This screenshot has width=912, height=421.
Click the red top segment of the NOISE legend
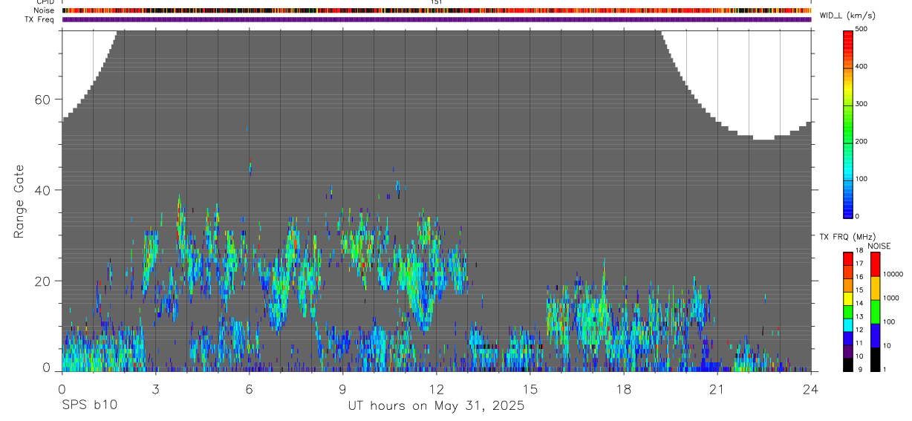875,264
